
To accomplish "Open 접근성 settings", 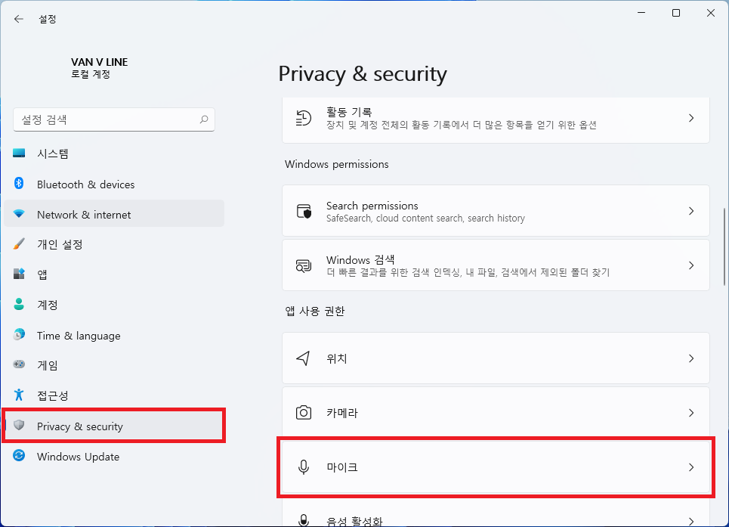I will (x=114, y=395).
